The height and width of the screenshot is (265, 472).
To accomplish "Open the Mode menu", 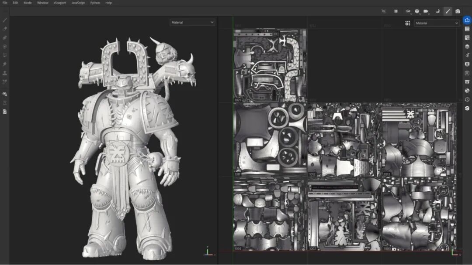I will (x=28, y=3).
